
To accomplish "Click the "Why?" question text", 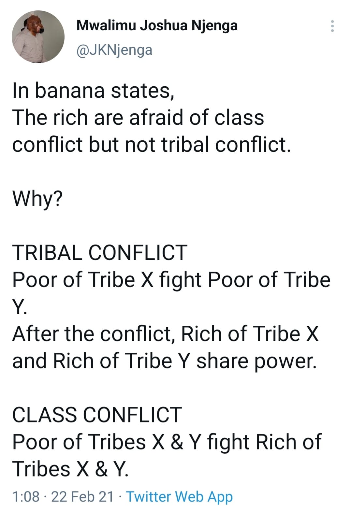I will (x=37, y=198).
